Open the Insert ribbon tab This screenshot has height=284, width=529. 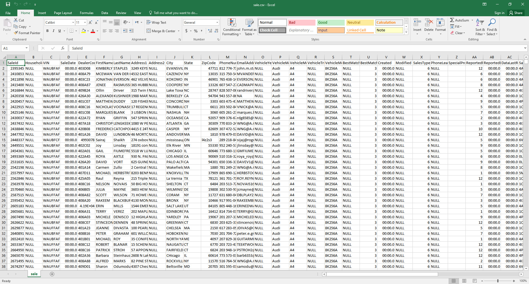point(42,13)
